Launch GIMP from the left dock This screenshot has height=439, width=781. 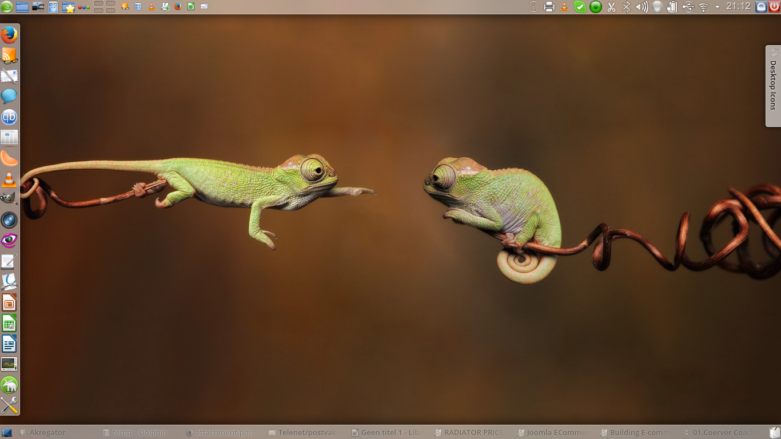9,199
